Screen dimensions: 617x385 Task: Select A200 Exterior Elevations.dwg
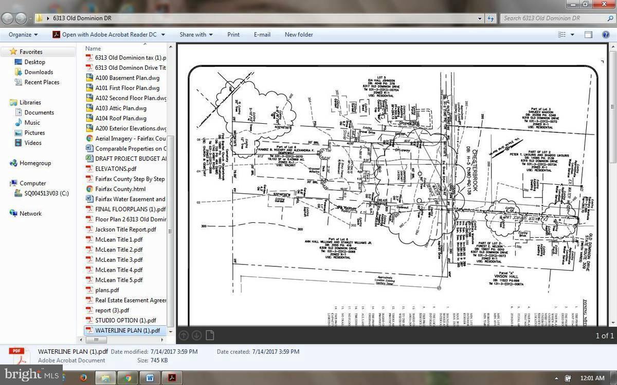tap(126, 128)
